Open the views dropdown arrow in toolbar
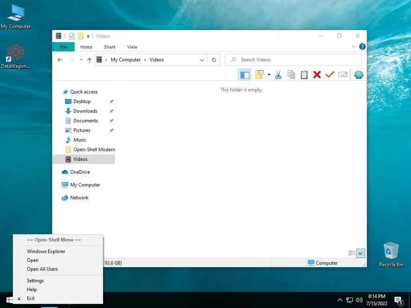This screenshot has width=411, height=308. click(269, 75)
